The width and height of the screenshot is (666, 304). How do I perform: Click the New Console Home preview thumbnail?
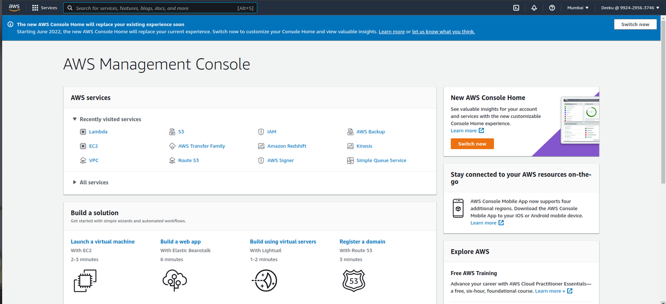(580, 120)
